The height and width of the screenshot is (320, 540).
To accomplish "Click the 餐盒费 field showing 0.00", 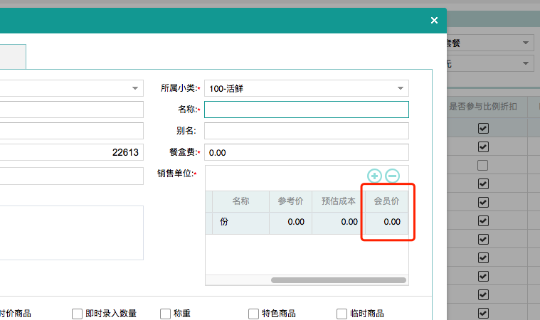I will 306,152.
